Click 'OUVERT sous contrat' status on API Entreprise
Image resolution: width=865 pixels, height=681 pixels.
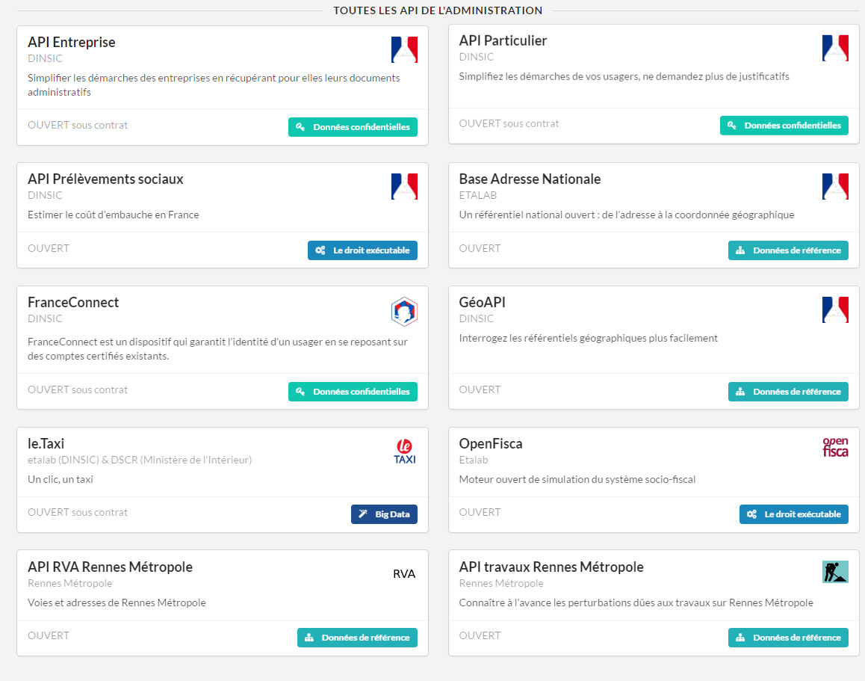78,126
